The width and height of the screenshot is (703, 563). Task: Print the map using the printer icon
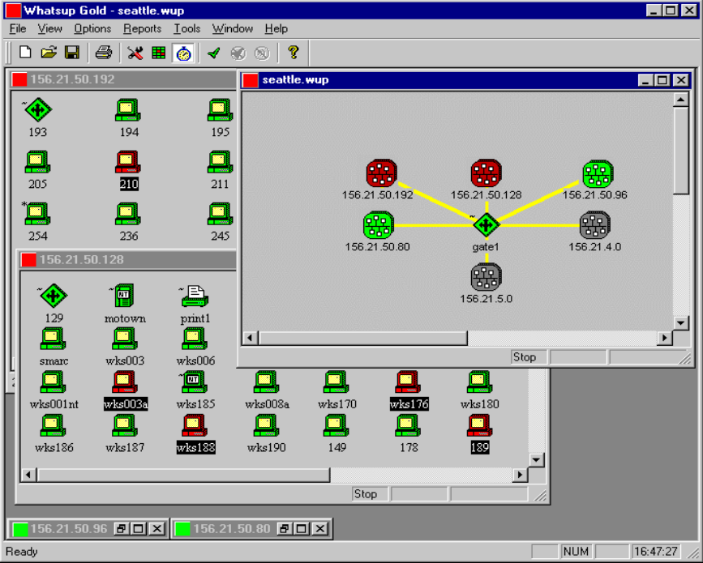[x=104, y=53]
